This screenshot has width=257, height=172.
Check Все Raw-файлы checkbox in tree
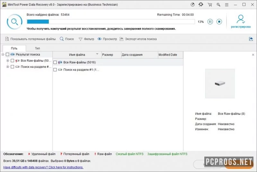12,61
